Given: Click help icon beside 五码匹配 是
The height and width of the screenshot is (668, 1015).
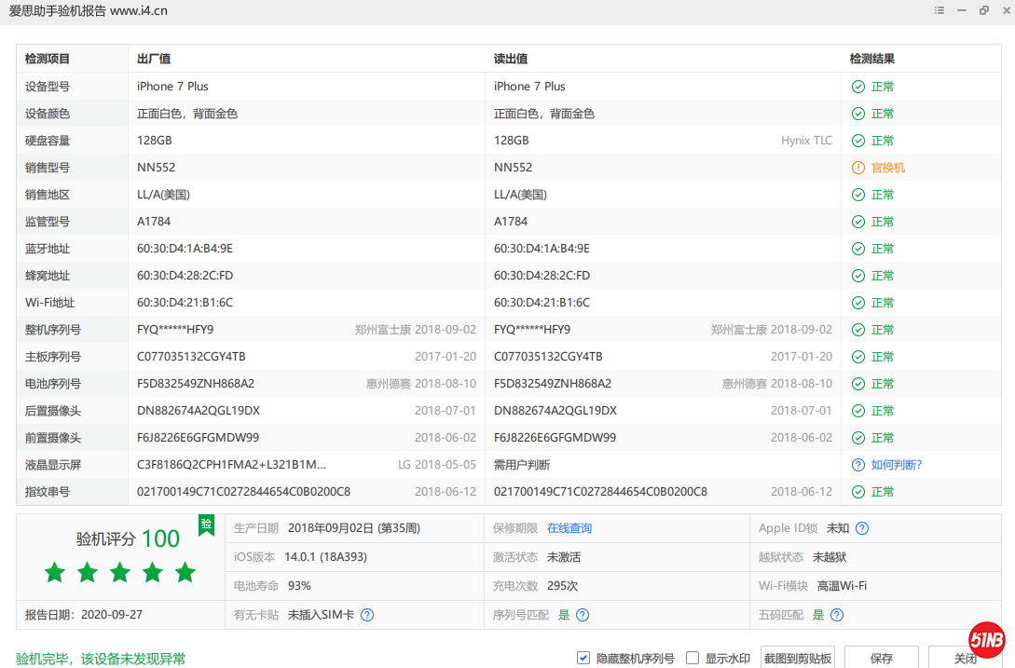Looking at the screenshot, I should [837, 615].
